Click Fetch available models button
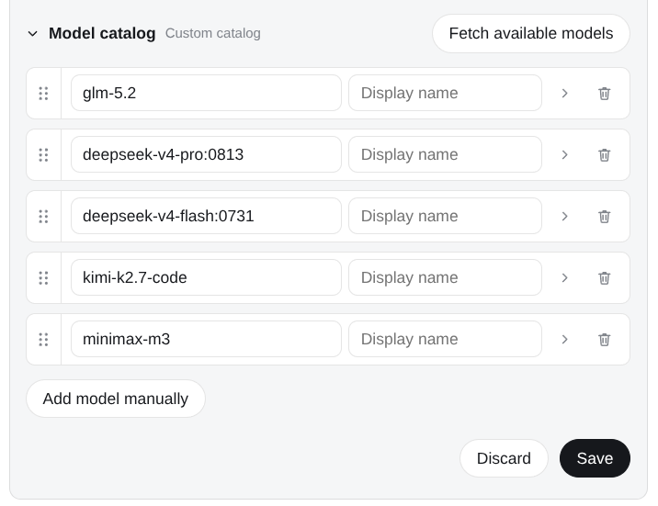The width and height of the screenshot is (658, 506). coord(531,34)
